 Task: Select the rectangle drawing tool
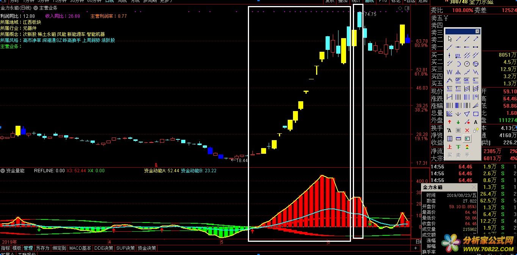[x=476, y=113]
